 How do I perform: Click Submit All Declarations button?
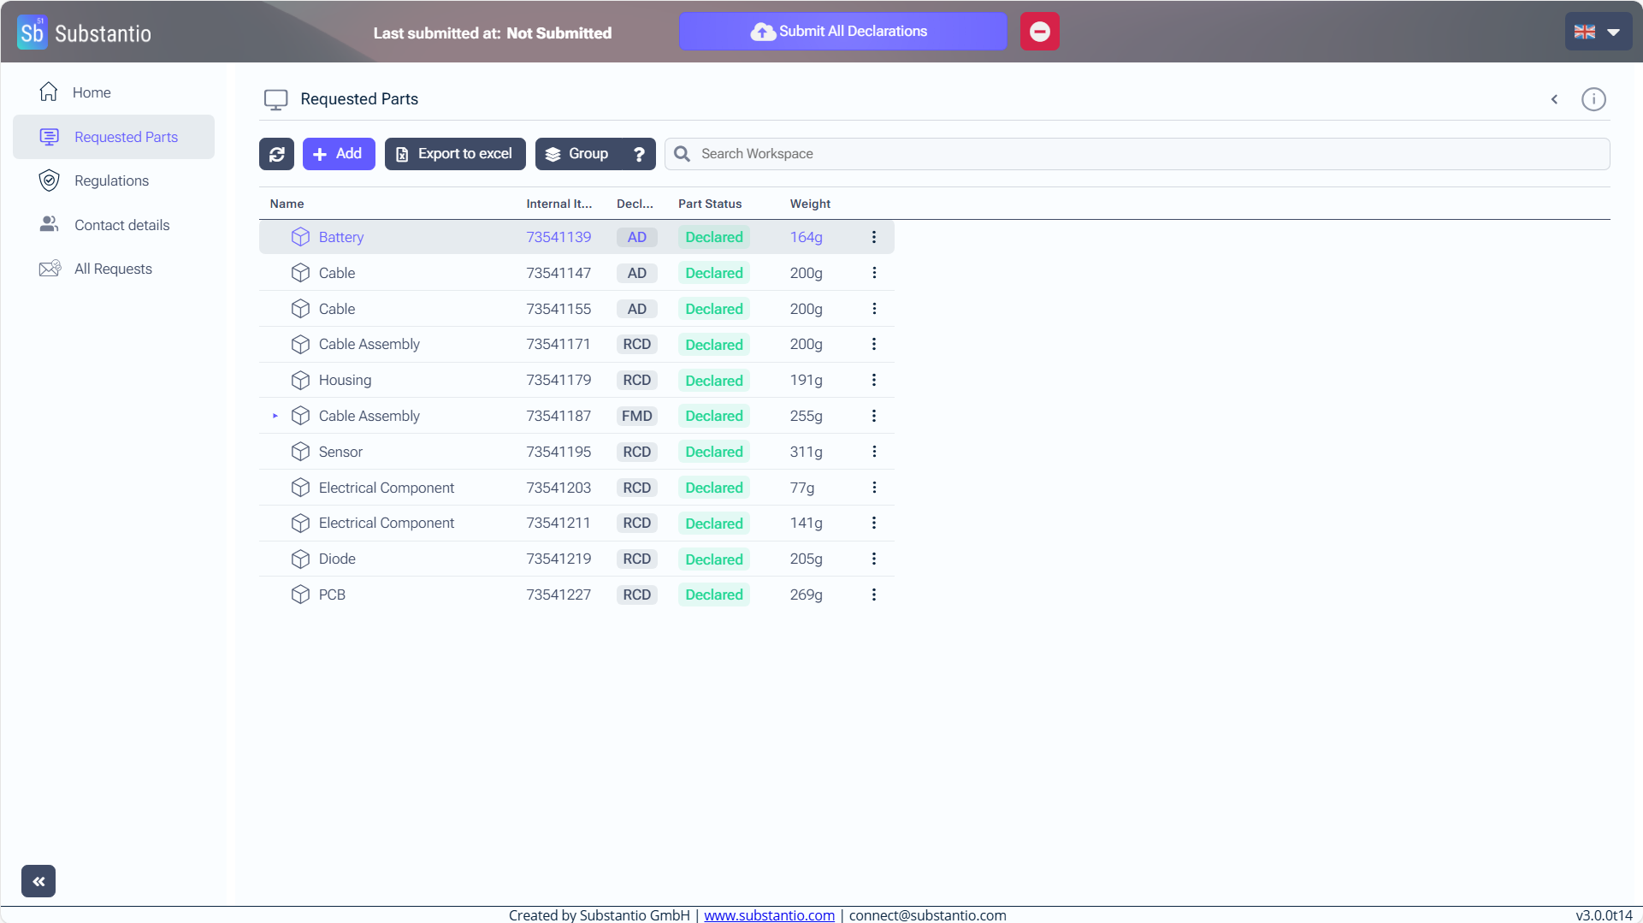(x=842, y=32)
